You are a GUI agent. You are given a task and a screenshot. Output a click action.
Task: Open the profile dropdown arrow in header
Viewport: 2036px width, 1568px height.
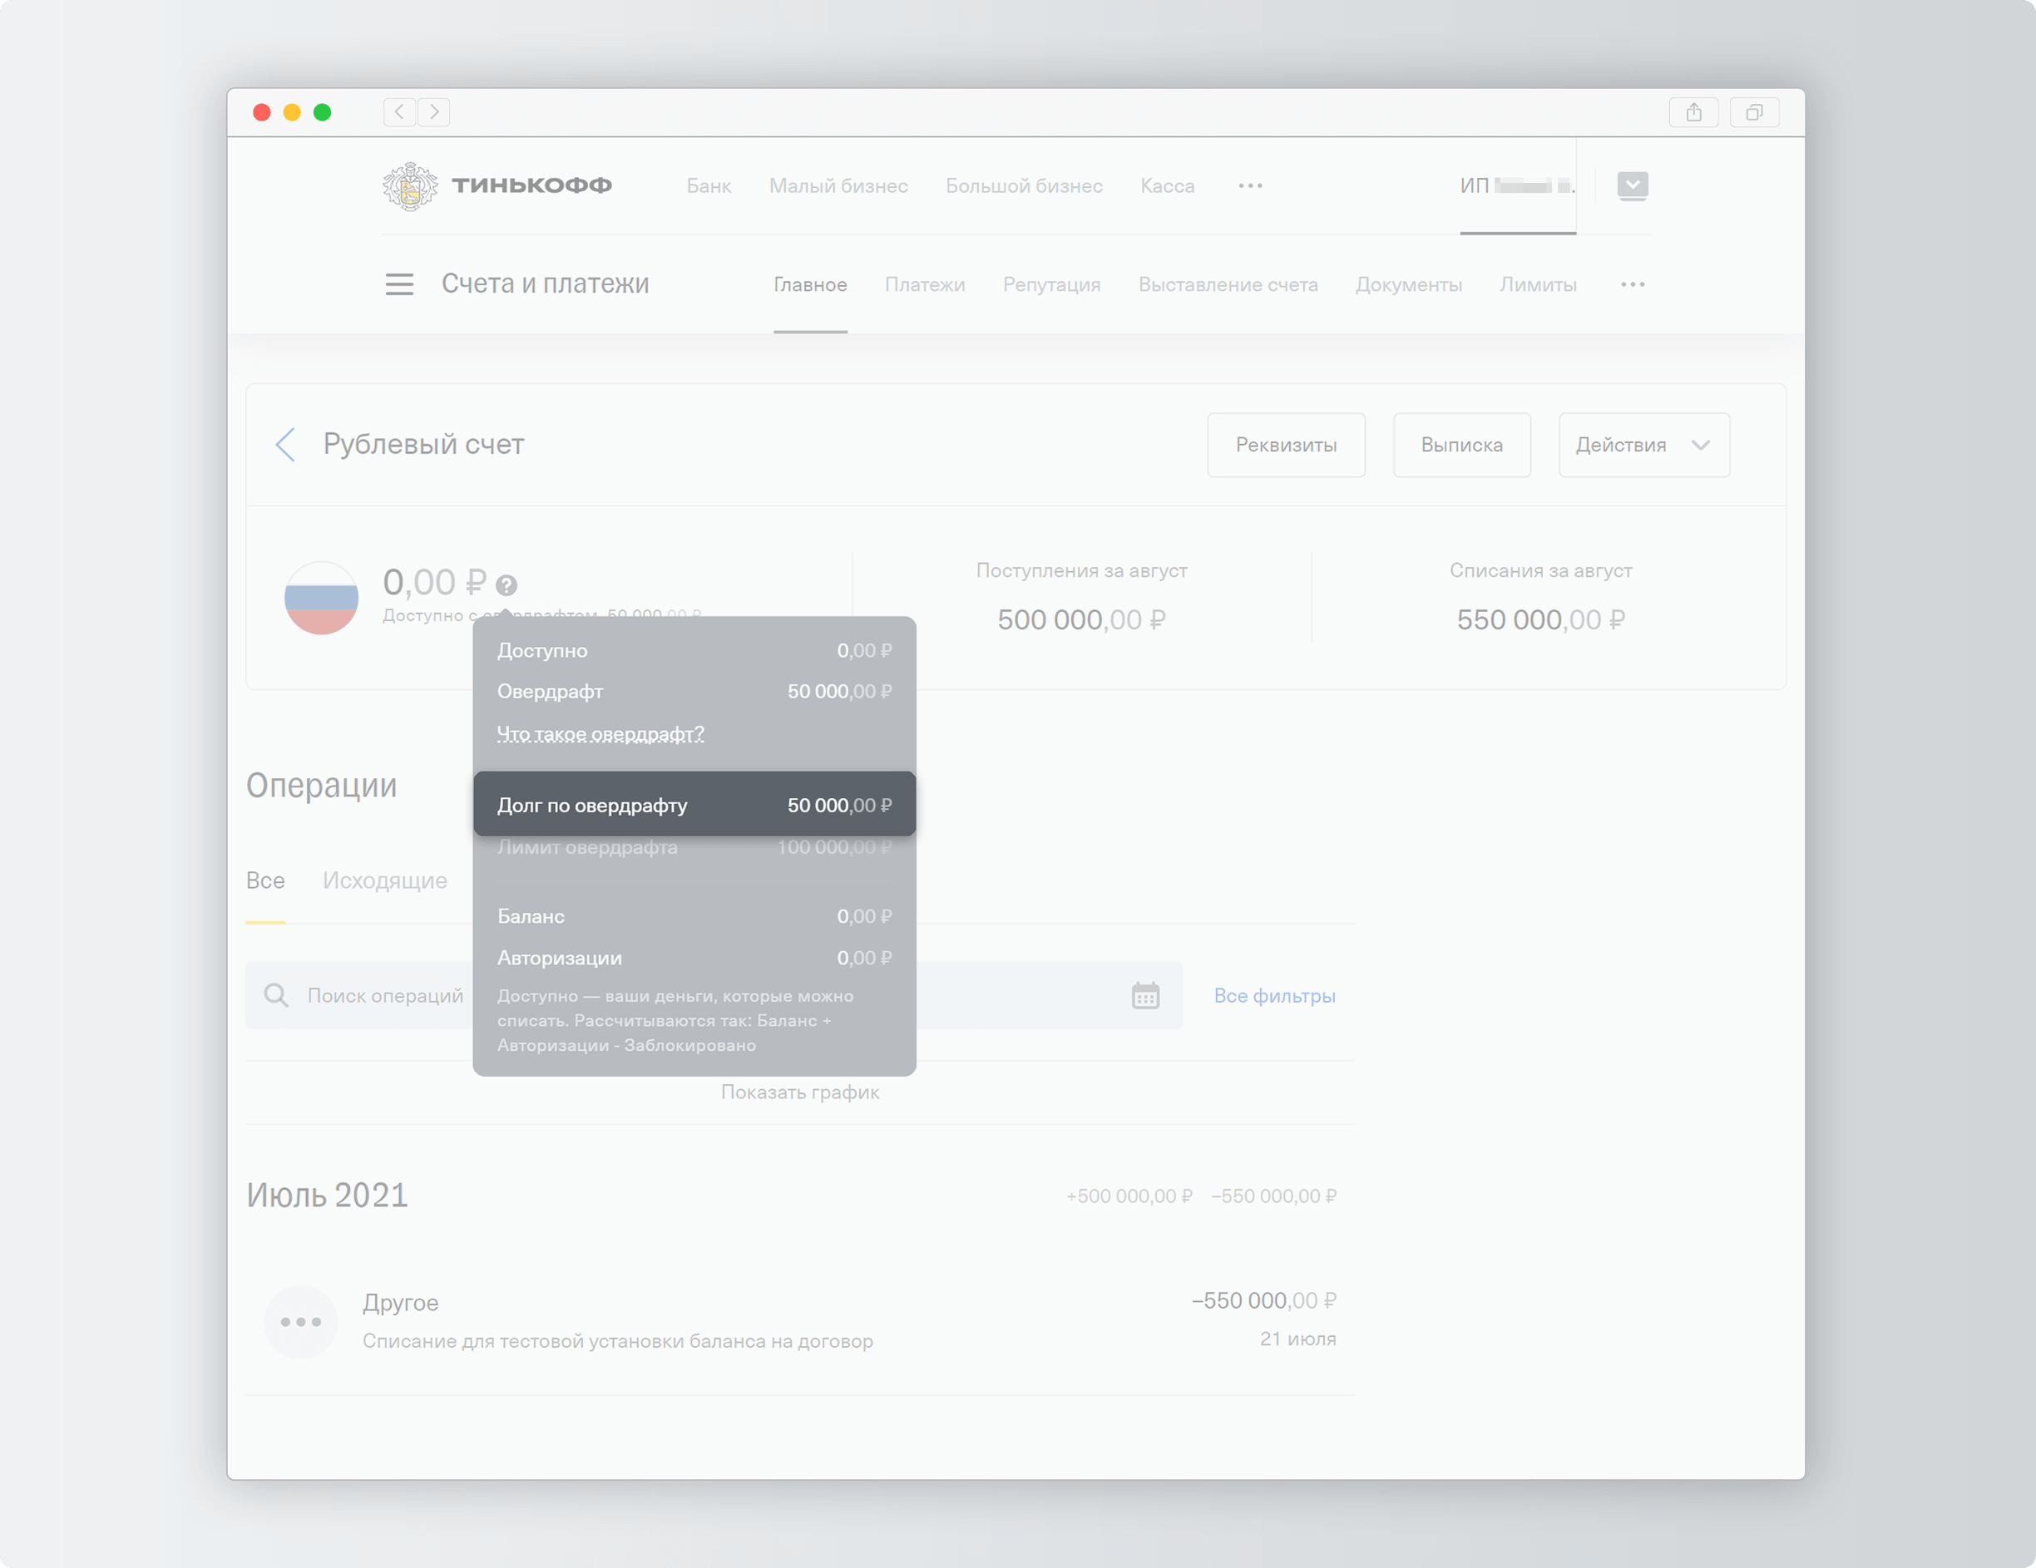(1632, 185)
